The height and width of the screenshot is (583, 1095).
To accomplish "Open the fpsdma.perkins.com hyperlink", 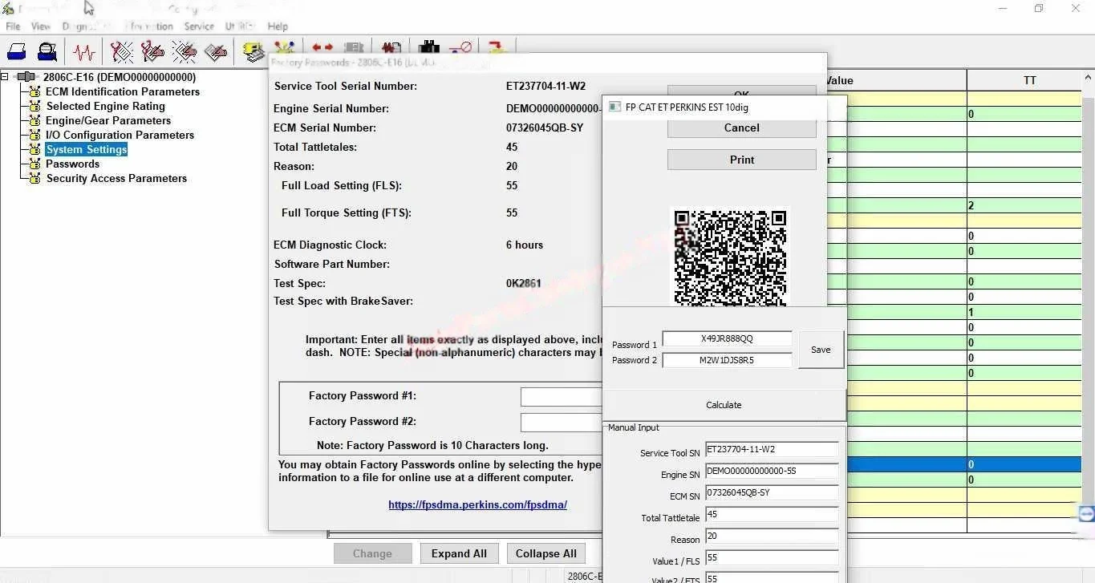I will 477,504.
